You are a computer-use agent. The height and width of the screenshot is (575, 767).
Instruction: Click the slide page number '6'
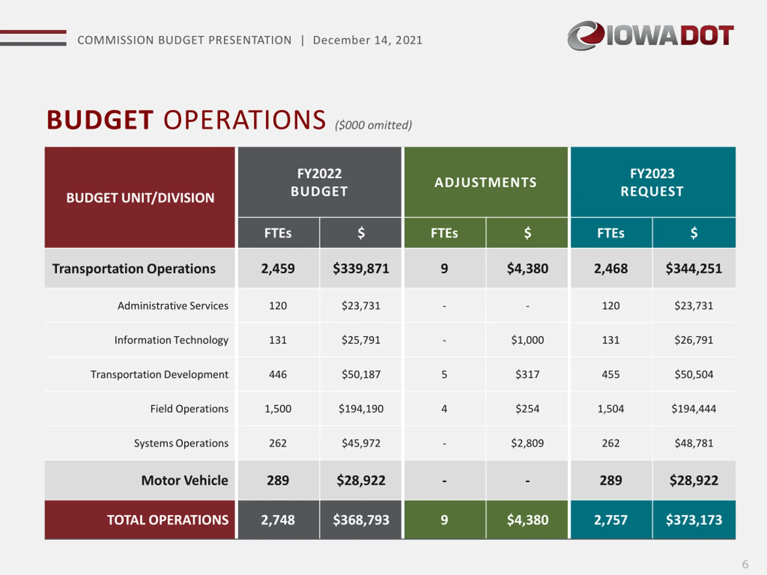tap(745, 564)
